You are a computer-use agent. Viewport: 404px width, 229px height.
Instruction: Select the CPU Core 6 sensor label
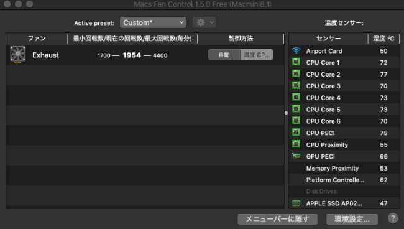click(x=323, y=121)
